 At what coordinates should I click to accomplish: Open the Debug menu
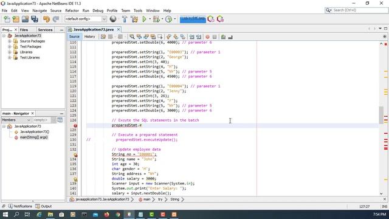pyautogui.click(x=98, y=11)
